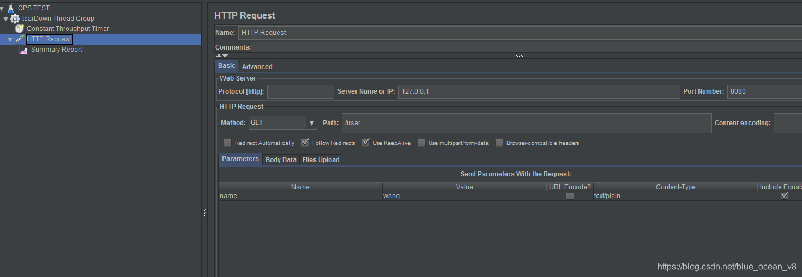Select the highlighted HTTP Request tree item

tap(49, 39)
